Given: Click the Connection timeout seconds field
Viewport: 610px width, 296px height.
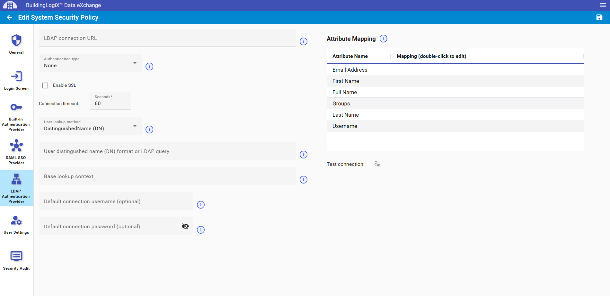Looking at the screenshot, I should (x=110, y=101).
